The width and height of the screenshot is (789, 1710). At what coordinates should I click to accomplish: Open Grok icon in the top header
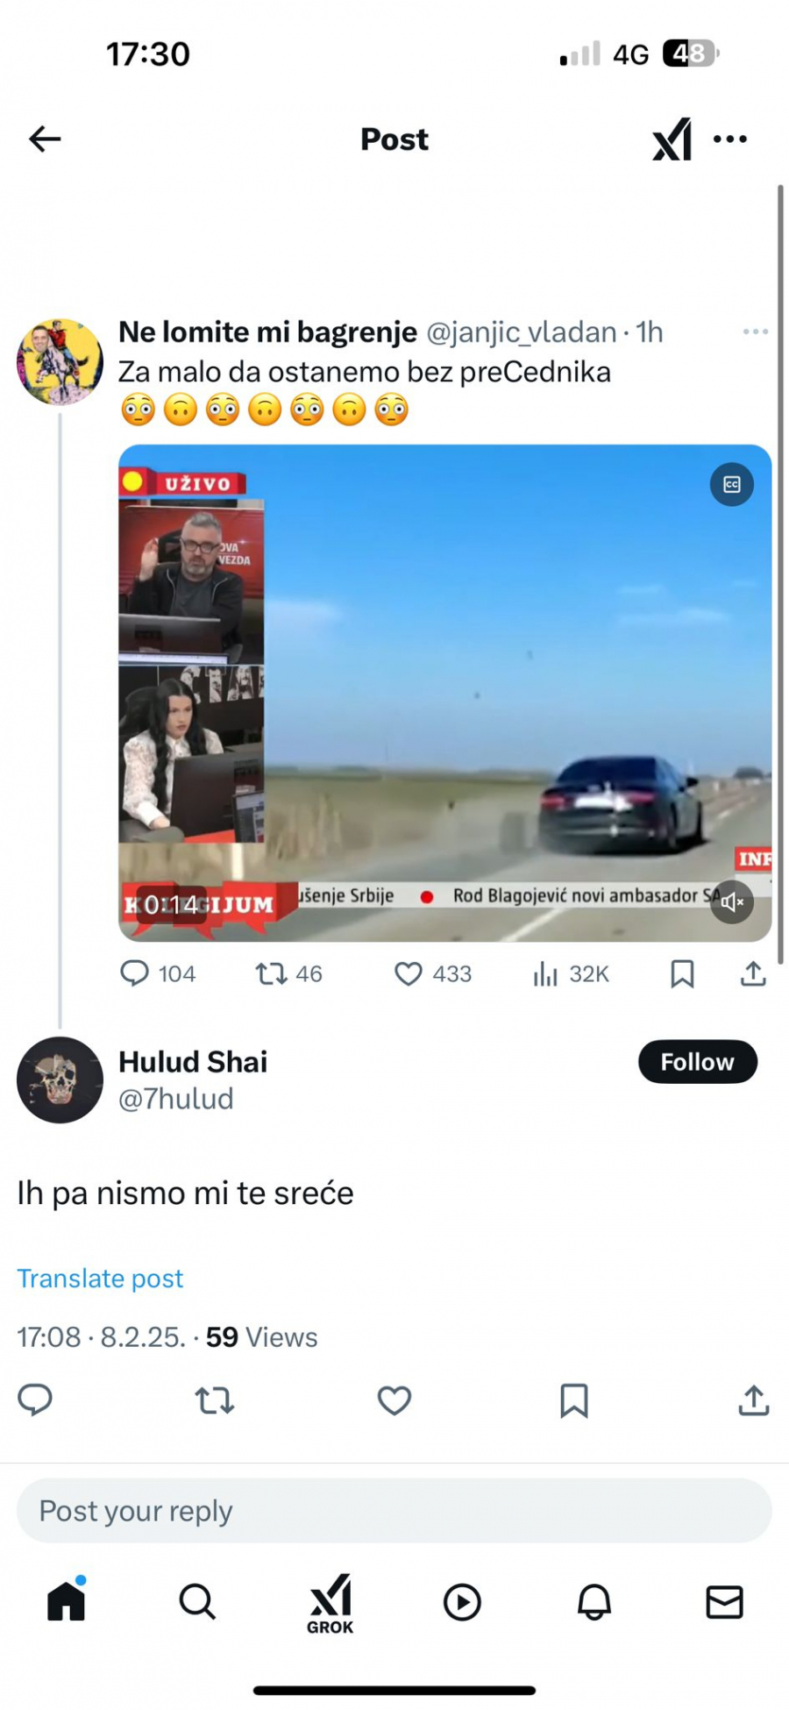pos(672,139)
